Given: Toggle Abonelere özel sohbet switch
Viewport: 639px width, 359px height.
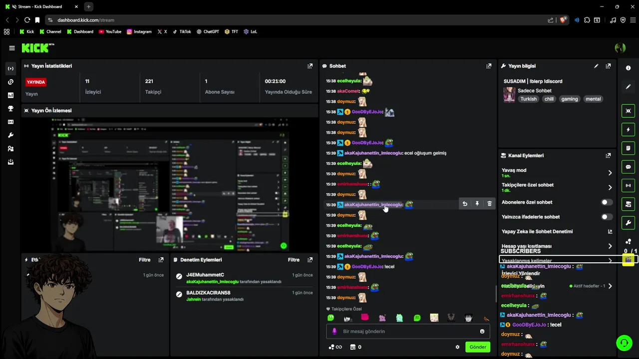Looking at the screenshot, I should click(x=607, y=202).
